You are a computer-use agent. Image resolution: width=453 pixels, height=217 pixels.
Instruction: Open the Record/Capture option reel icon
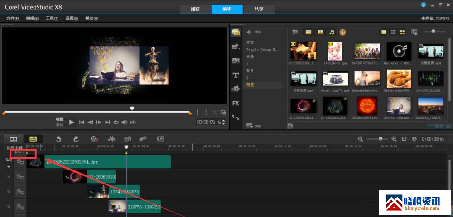(94, 139)
